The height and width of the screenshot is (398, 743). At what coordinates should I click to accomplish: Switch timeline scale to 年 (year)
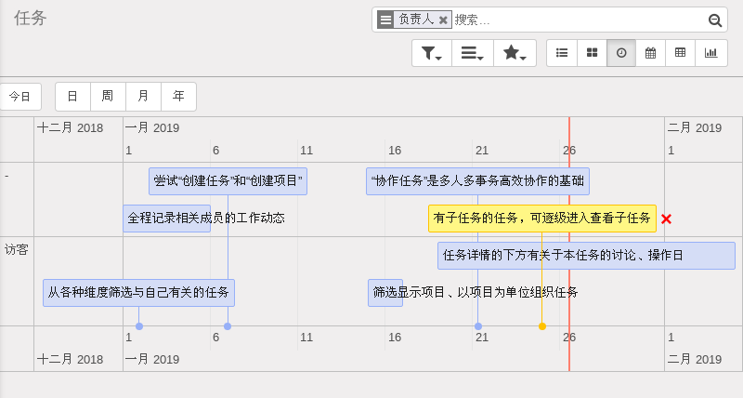point(178,97)
